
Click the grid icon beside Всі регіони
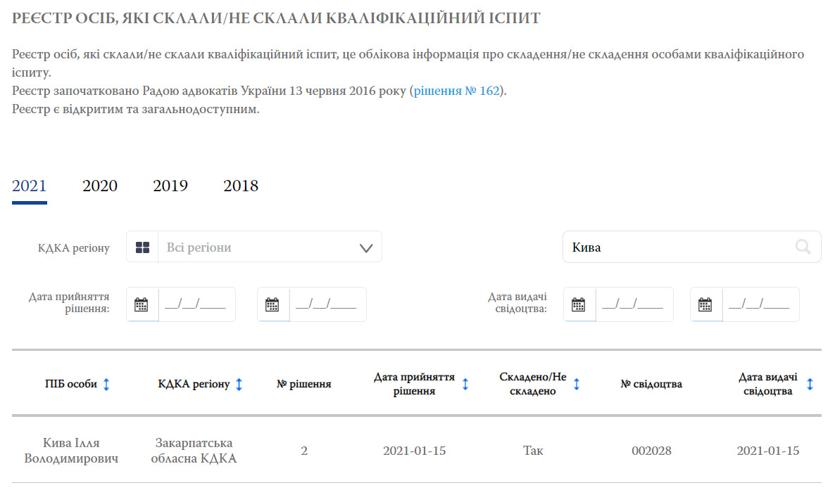142,247
